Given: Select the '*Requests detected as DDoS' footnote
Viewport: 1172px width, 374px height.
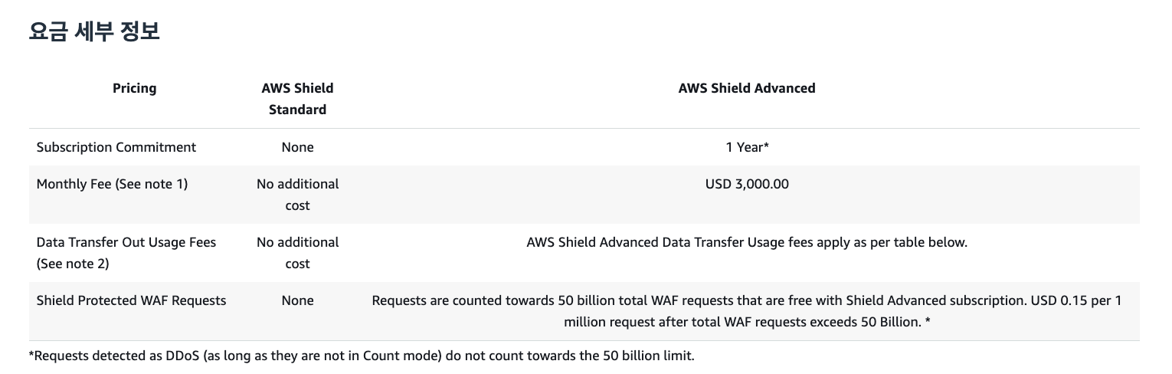Looking at the screenshot, I should coord(362,356).
